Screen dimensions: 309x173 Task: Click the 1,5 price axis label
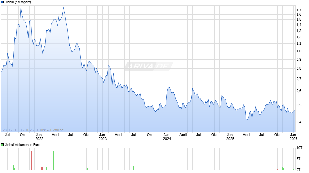tap(299, 19)
